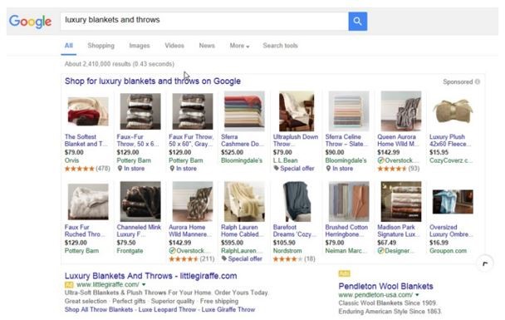Open Luxury Blankets And Throws littlegiraffe.com link
This screenshot has height=320, width=505.
[x=150, y=276]
